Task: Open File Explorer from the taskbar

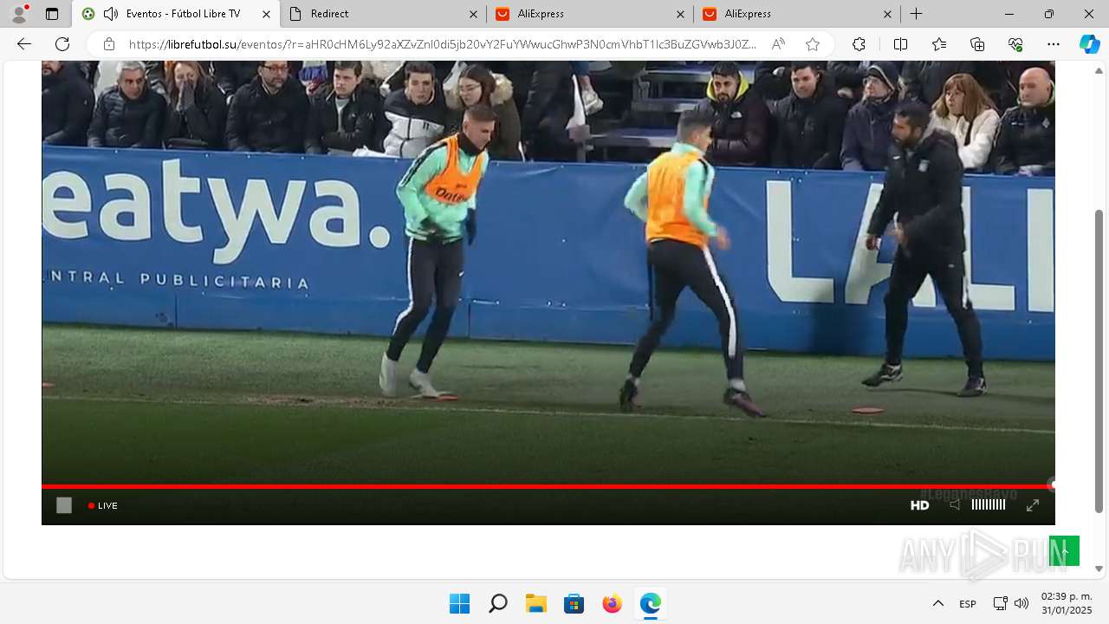Action: [535, 603]
